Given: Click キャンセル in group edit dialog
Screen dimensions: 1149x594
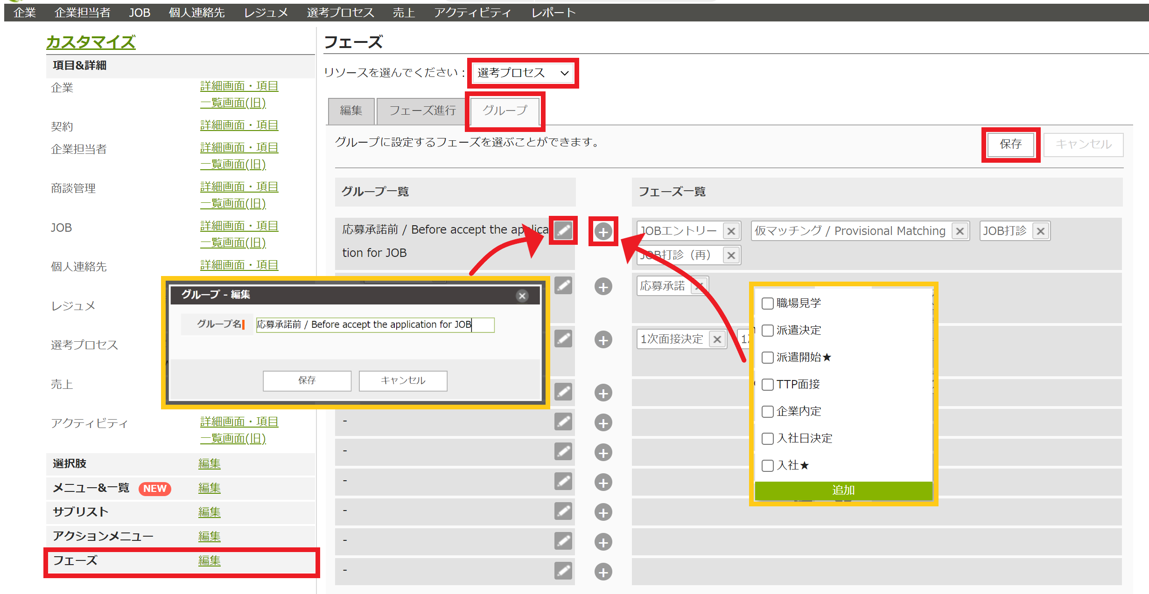Looking at the screenshot, I should pyautogui.click(x=403, y=380).
